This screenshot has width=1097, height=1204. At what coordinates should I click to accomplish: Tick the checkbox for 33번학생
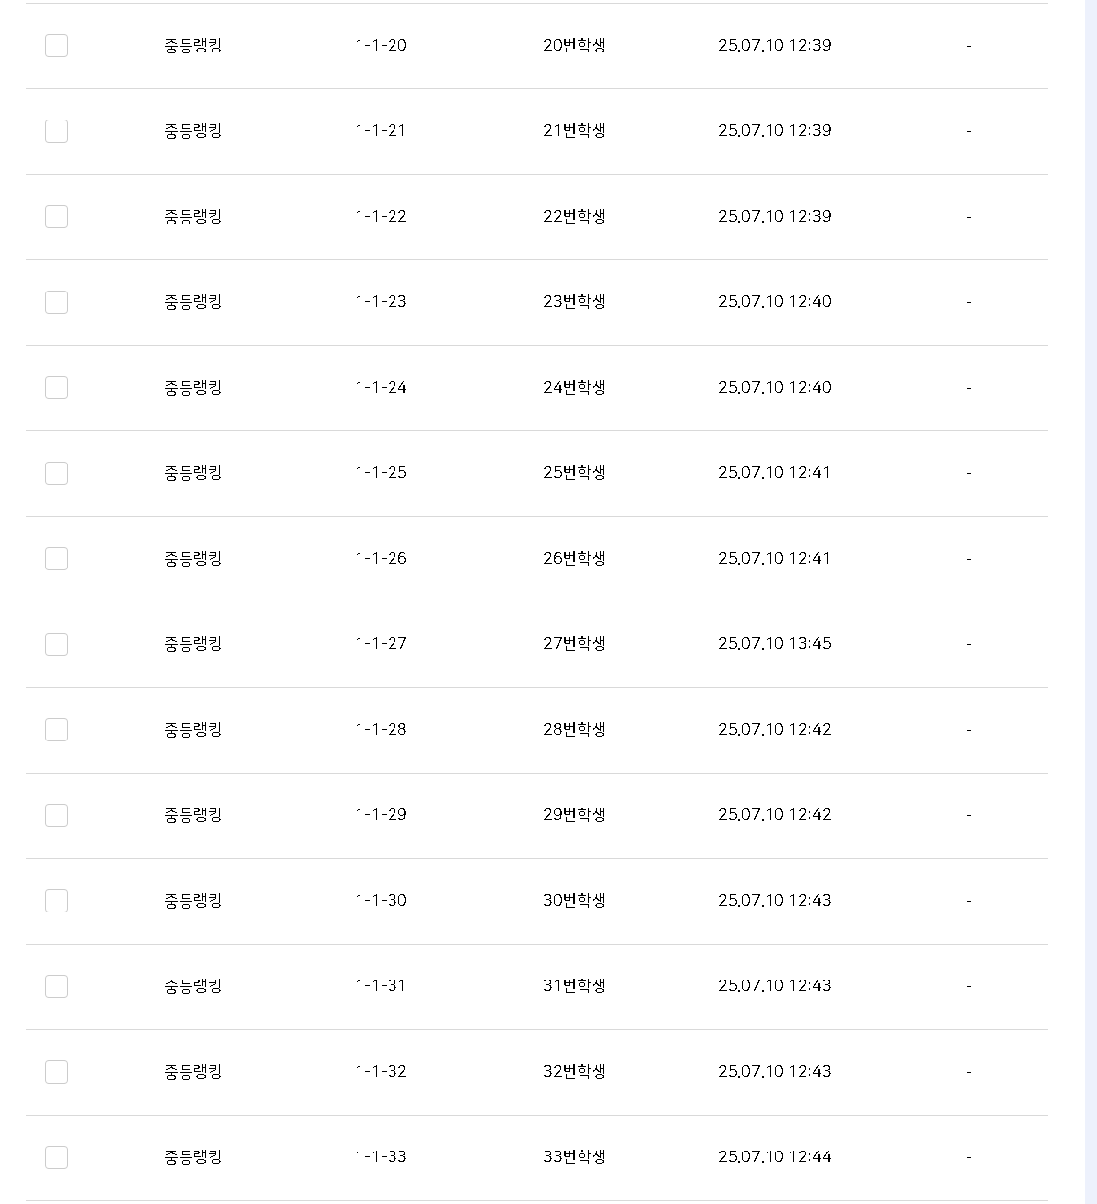56,1157
